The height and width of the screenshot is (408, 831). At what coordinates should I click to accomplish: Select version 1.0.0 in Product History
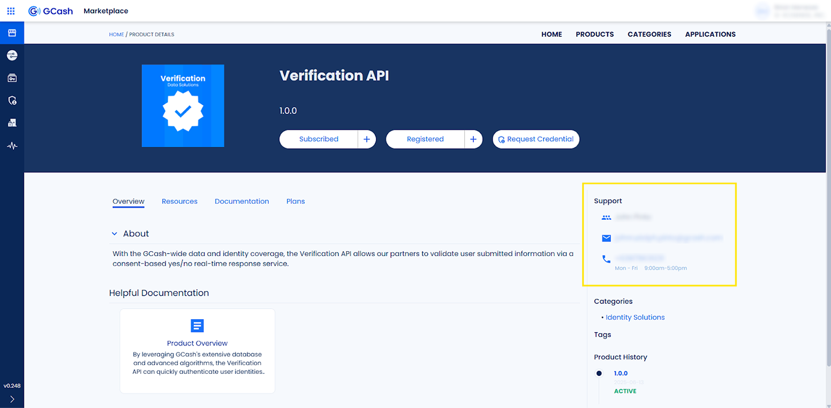[621, 373]
